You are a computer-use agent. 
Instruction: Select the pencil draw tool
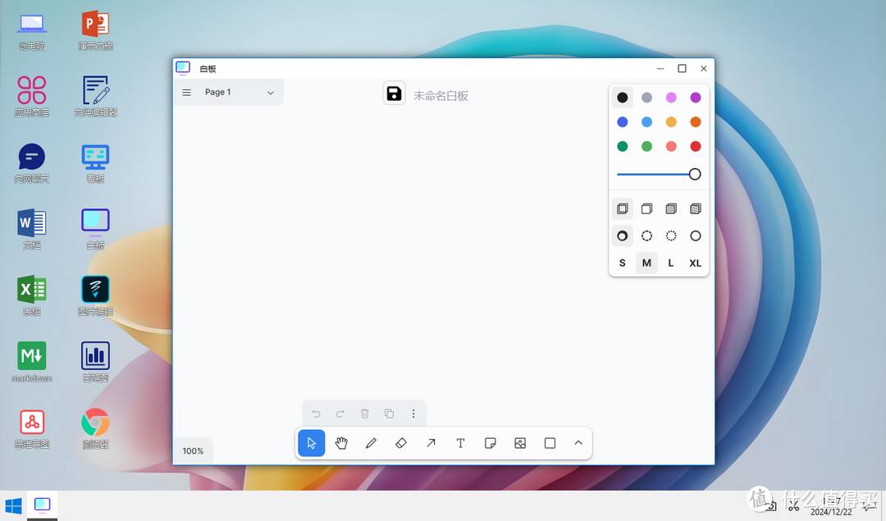pos(371,443)
